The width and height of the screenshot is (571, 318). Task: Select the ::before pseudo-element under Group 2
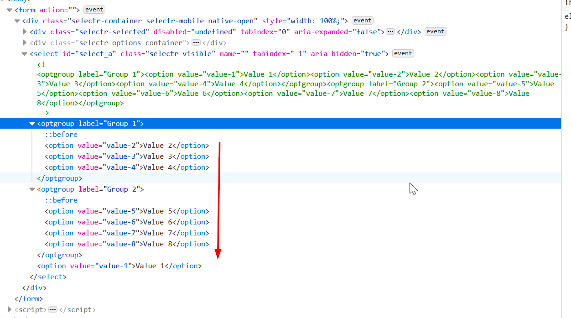coord(61,200)
